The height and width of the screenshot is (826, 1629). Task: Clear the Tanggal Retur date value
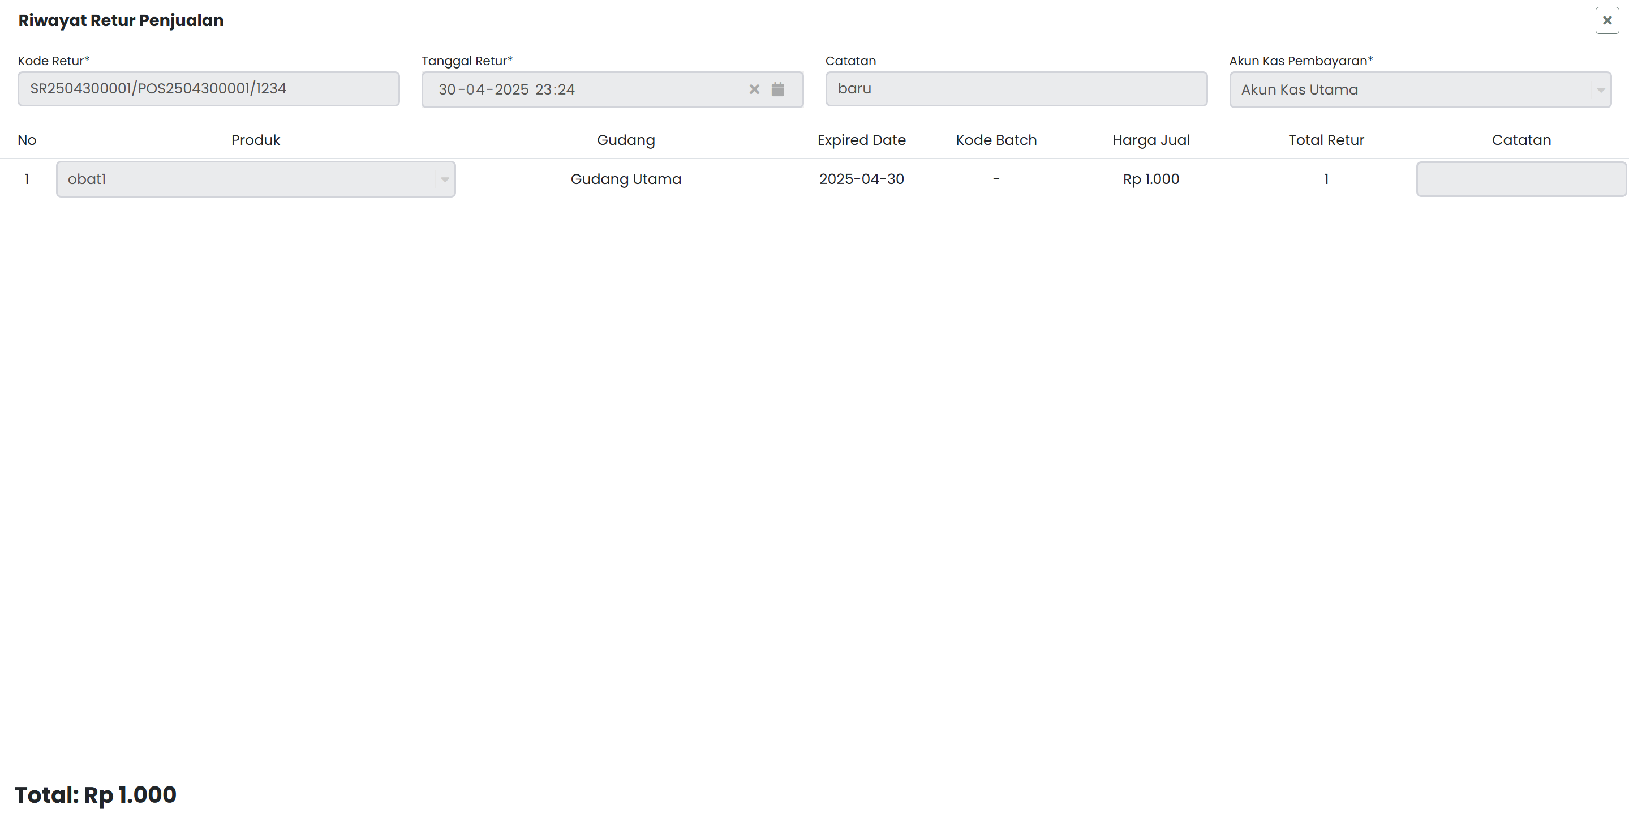point(754,89)
